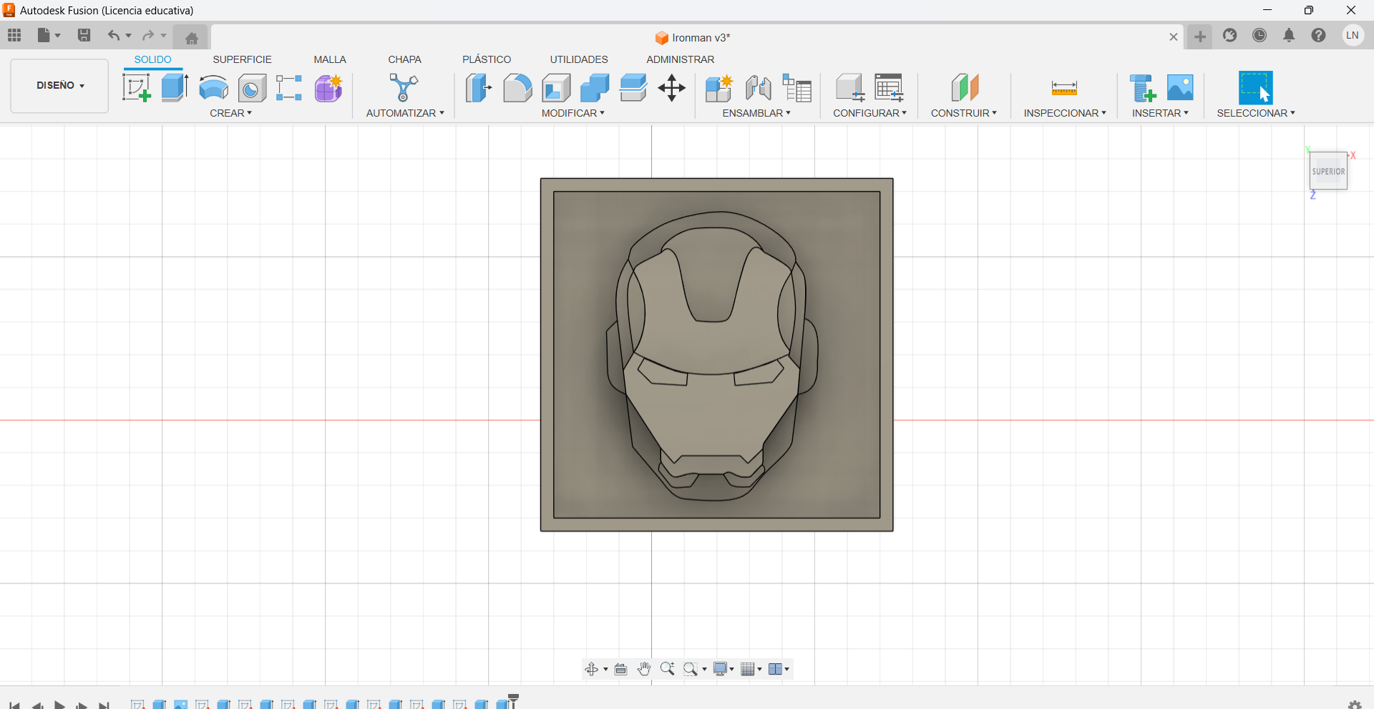Click the Orbit navigation tool
1374x709 pixels.
592,669
